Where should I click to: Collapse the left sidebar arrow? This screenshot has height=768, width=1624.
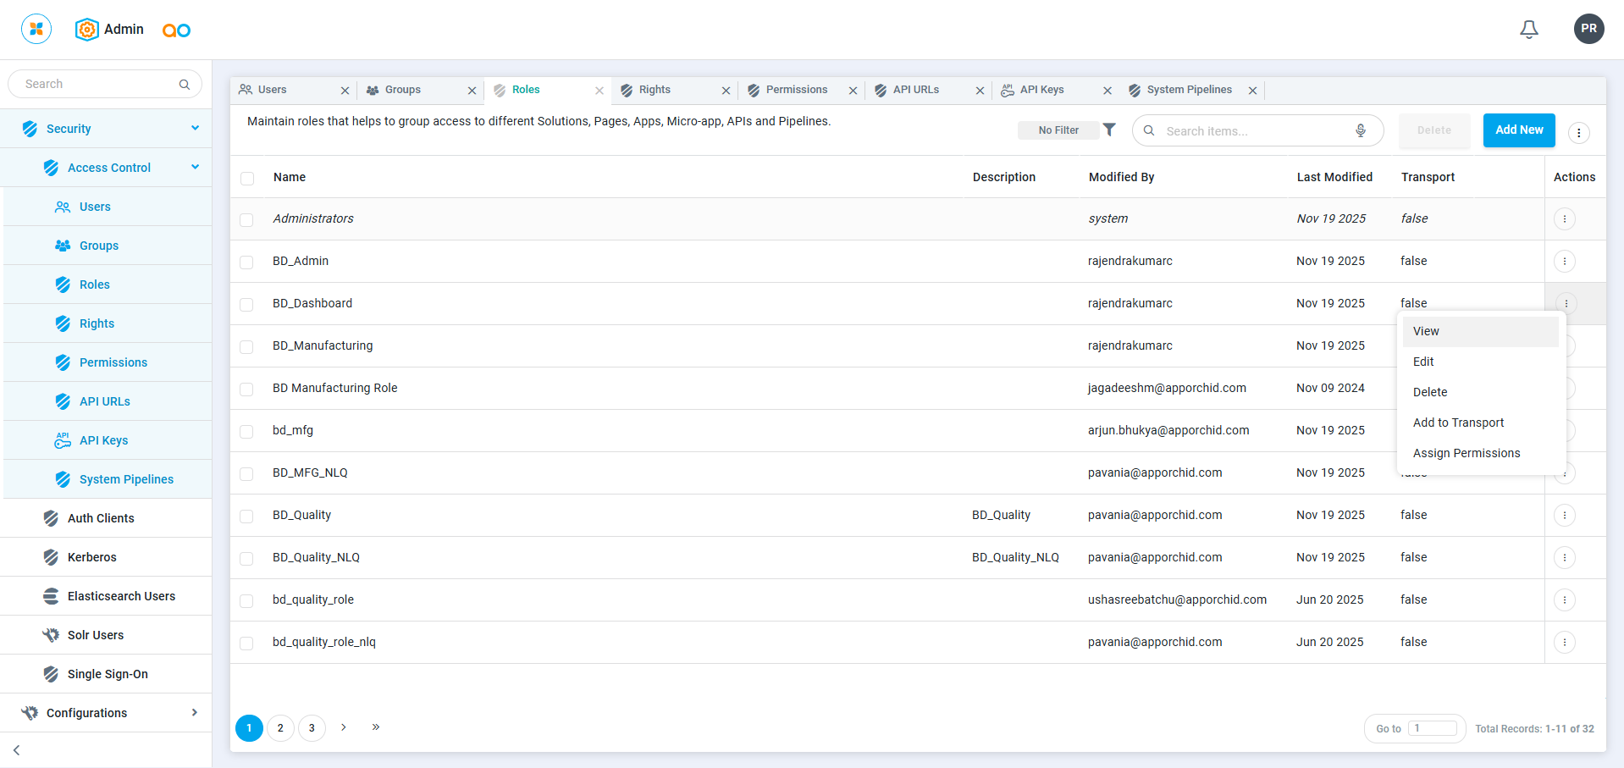click(17, 750)
